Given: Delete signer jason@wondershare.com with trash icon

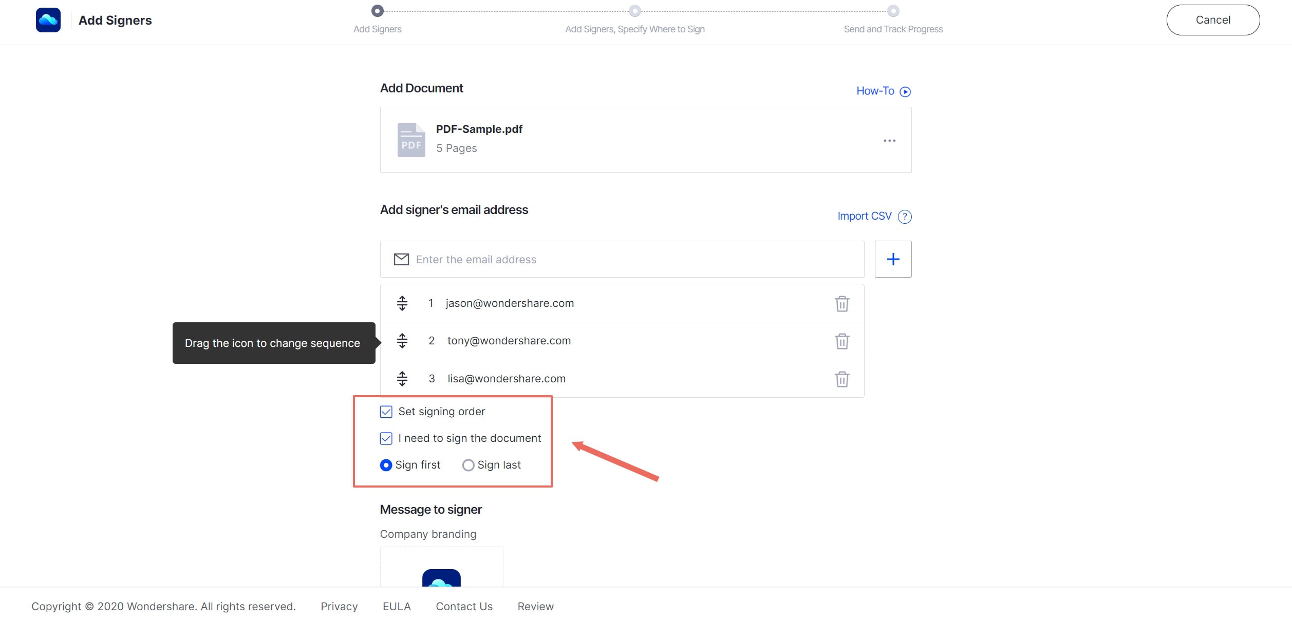Looking at the screenshot, I should pyautogui.click(x=841, y=304).
